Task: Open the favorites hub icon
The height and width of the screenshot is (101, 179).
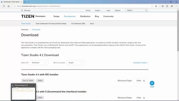Action: 163,6
